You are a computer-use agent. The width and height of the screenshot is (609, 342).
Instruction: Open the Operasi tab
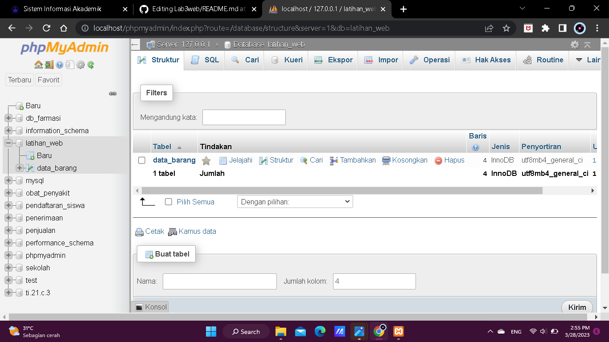point(428,60)
